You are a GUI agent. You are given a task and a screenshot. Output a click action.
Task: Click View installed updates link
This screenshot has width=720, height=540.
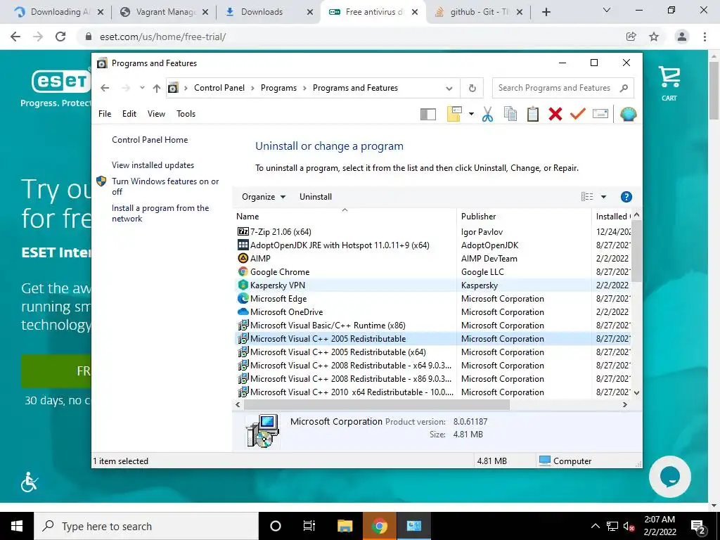[153, 165]
